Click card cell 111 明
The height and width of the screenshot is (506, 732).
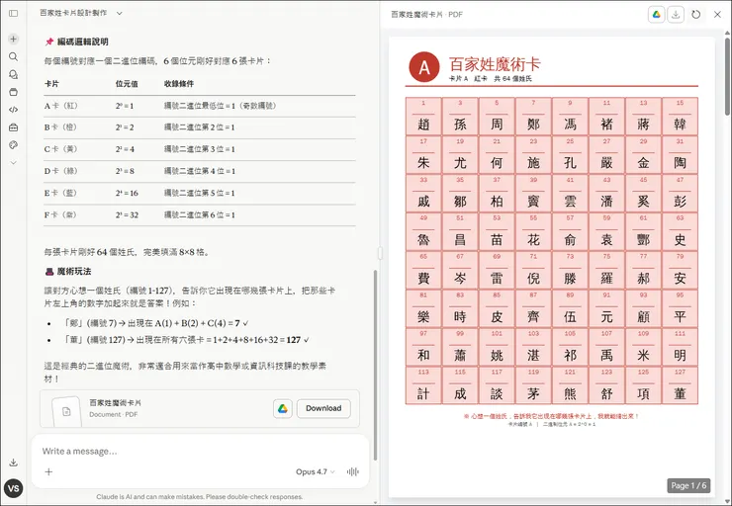click(x=680, y=348)
